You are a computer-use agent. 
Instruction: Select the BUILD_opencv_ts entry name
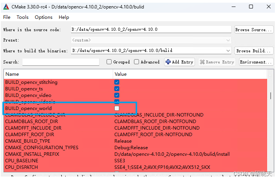[24, 89]
